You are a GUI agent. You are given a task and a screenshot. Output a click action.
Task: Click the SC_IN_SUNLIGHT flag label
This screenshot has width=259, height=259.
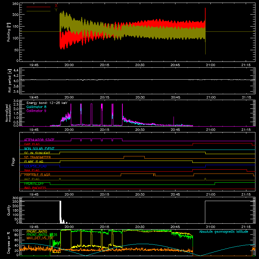(x=37, y=153)
